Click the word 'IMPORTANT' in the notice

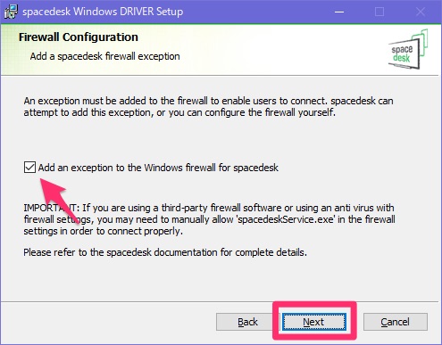pos(50,208)
